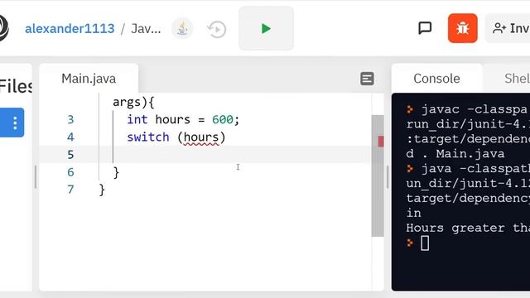
Task: Click the int keyword on line 3
Action: pyautogui.click(x=137, y=119)
